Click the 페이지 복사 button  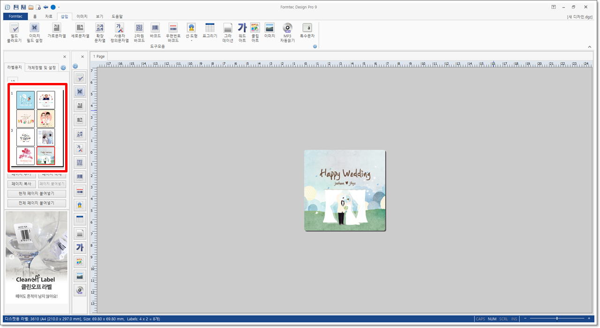pos(21,184)
